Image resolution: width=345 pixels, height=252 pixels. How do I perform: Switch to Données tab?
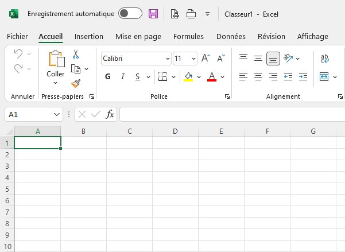(x=231, y=37)
